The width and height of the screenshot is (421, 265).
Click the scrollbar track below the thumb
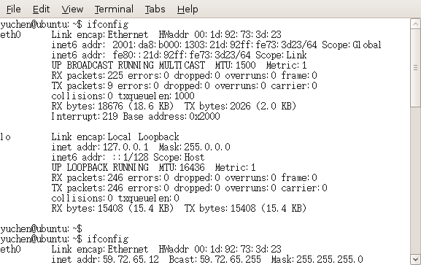click(x=415, y=180)
